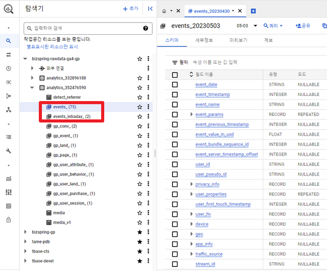Click the add button in explorer

coord(131,9)
